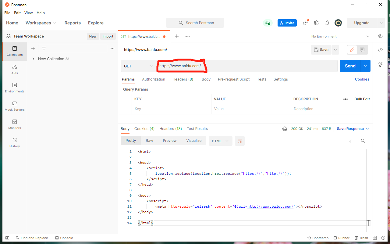Open the No Environment dropdown
Image resolution: width=390 pixels, height=244 pixels.
pos(340,36)
